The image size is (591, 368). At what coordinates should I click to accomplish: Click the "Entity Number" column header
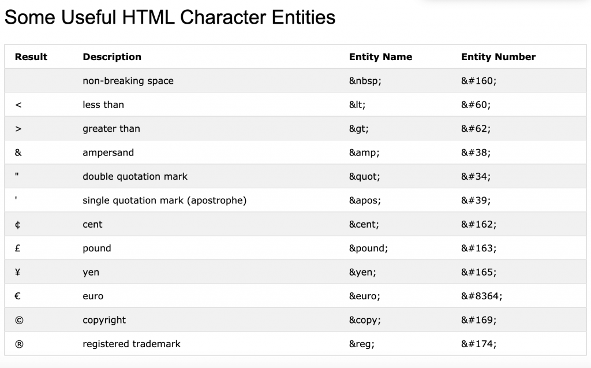tap(498, 57)
